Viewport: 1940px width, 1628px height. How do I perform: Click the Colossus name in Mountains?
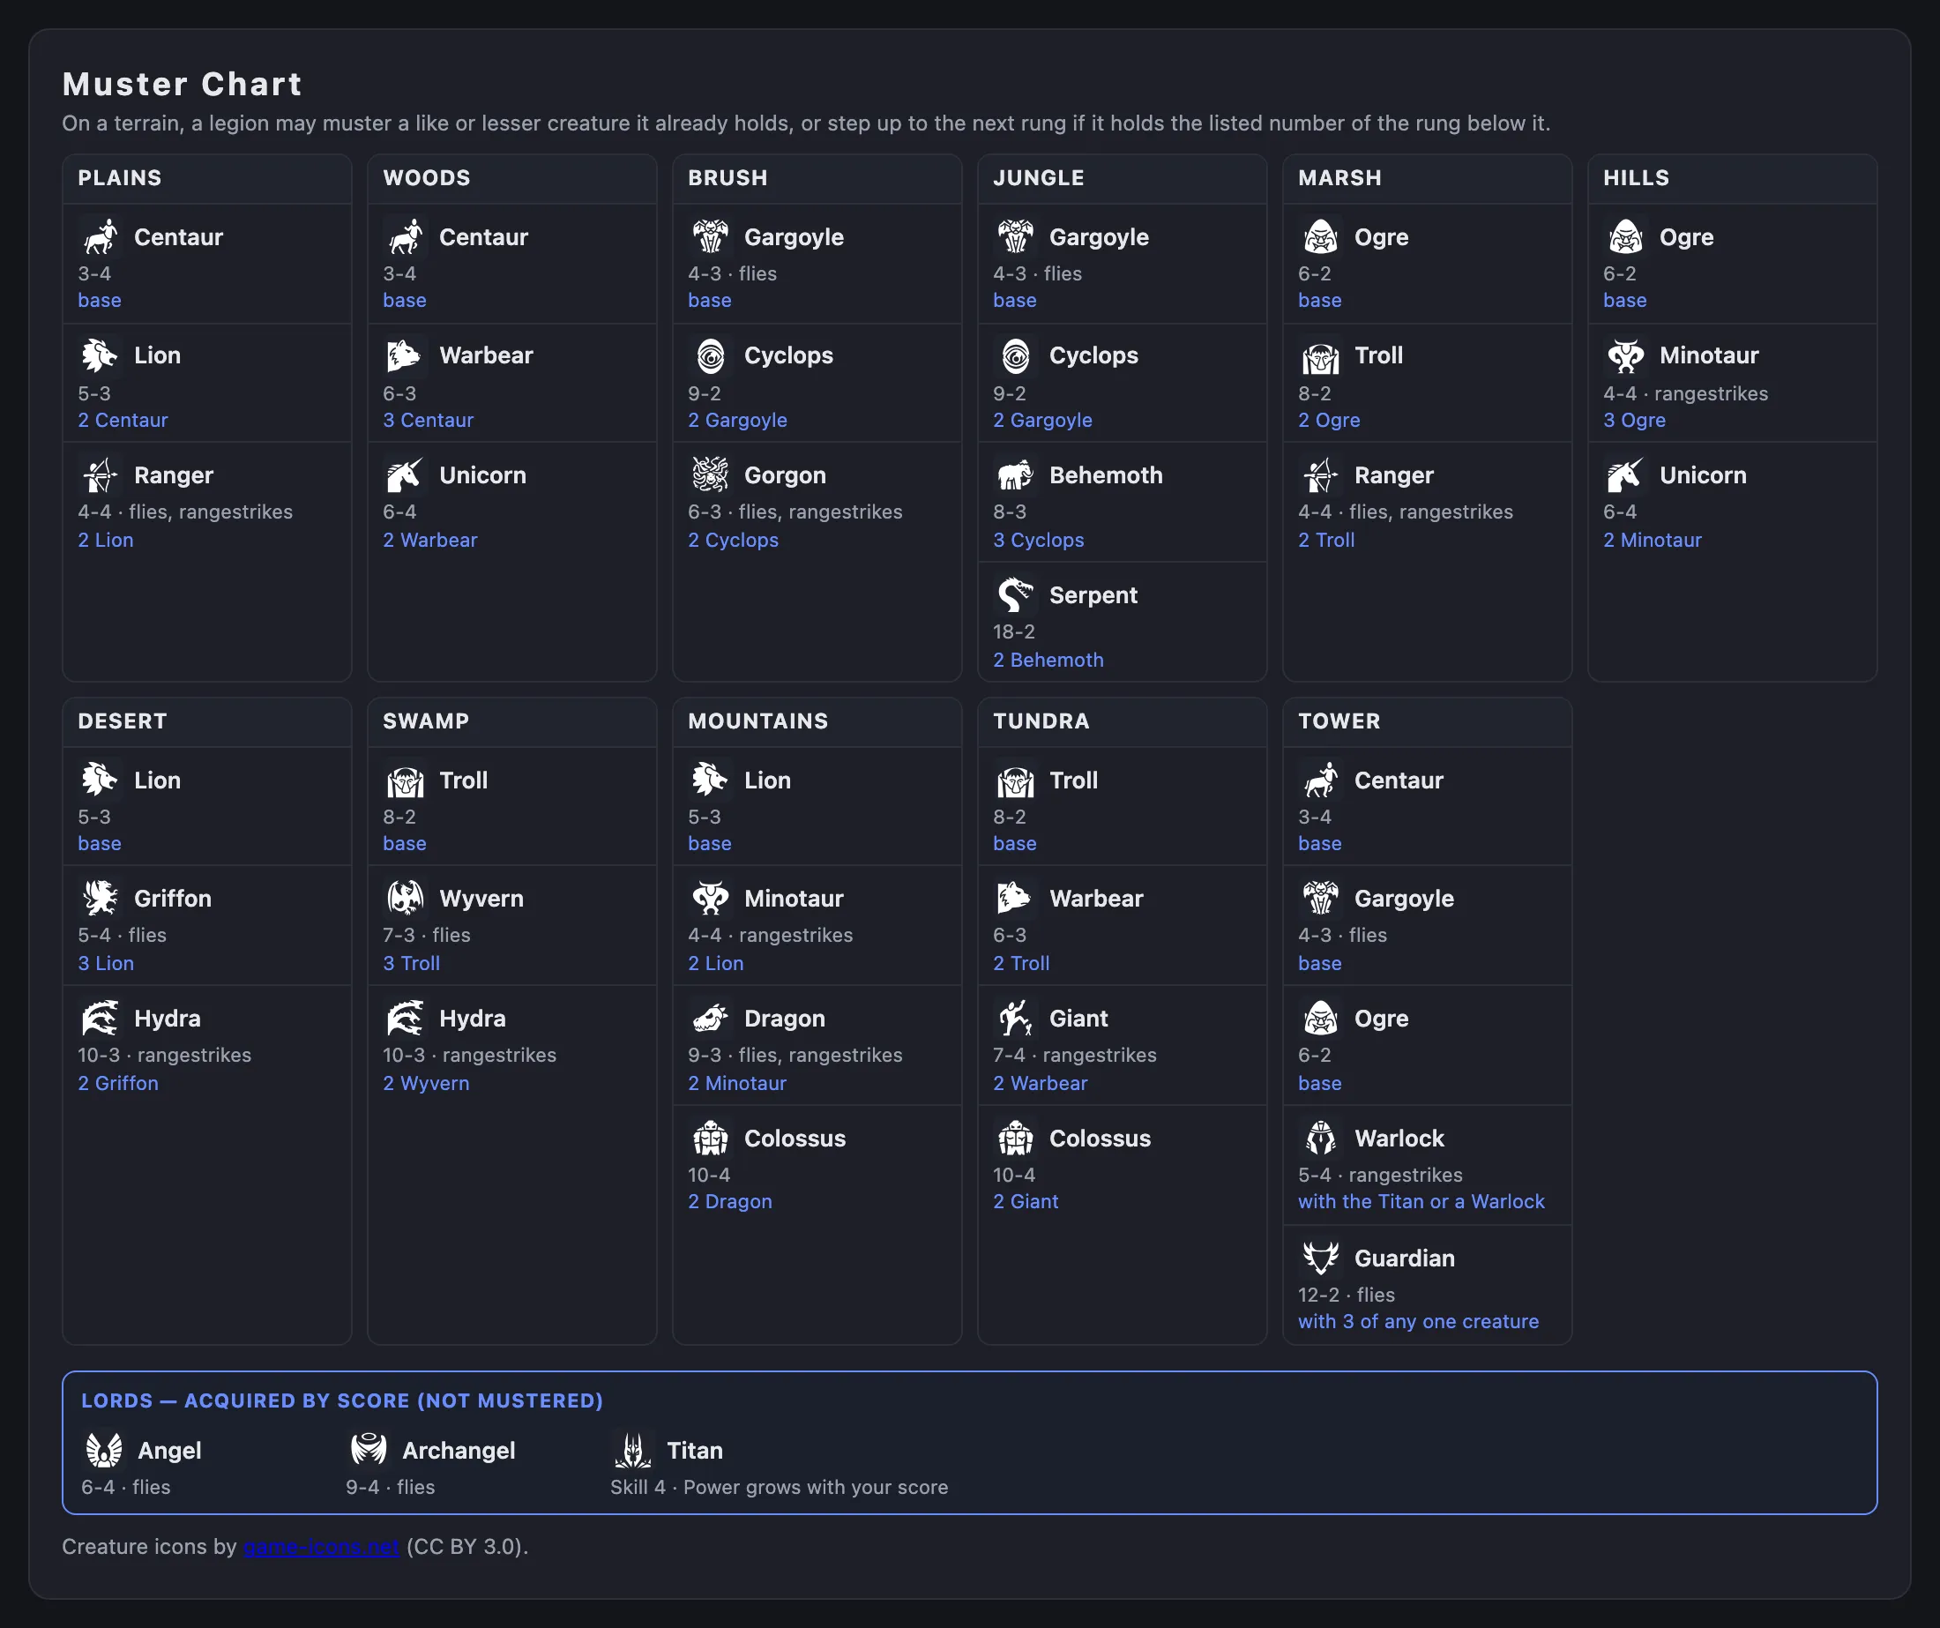[795, 1139]
